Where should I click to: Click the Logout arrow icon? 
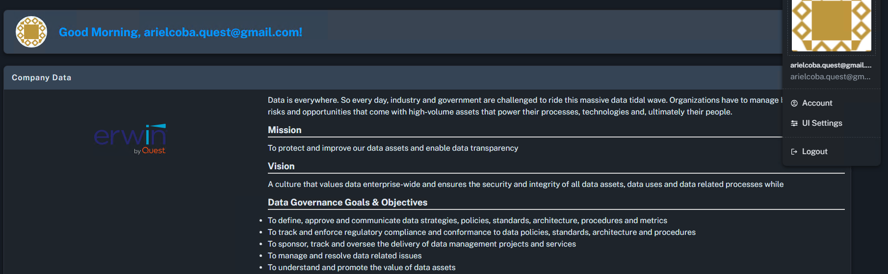(x=794, y=152)
